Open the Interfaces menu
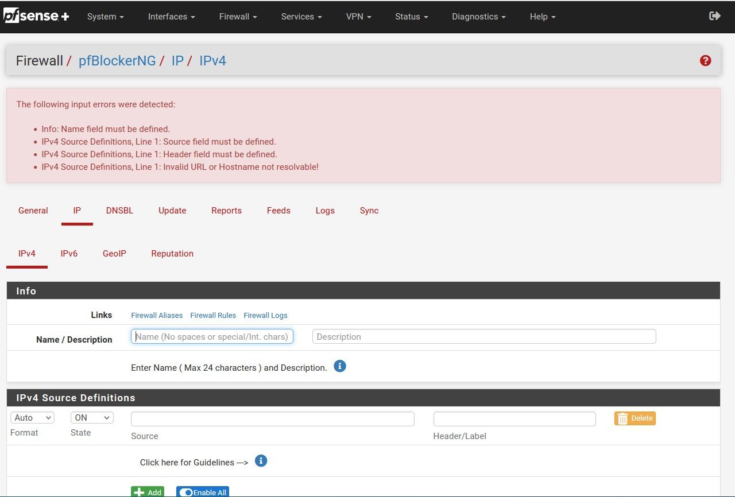The height and width of the screenshot is (497, 735). click(172, 17)
